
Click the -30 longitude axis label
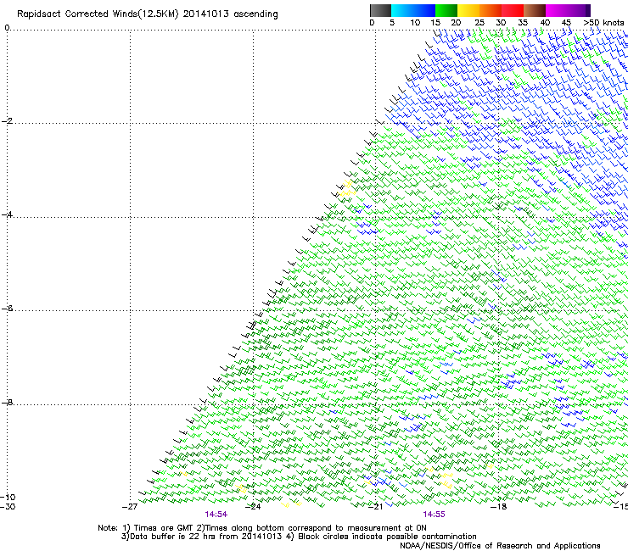click(8, 507)
